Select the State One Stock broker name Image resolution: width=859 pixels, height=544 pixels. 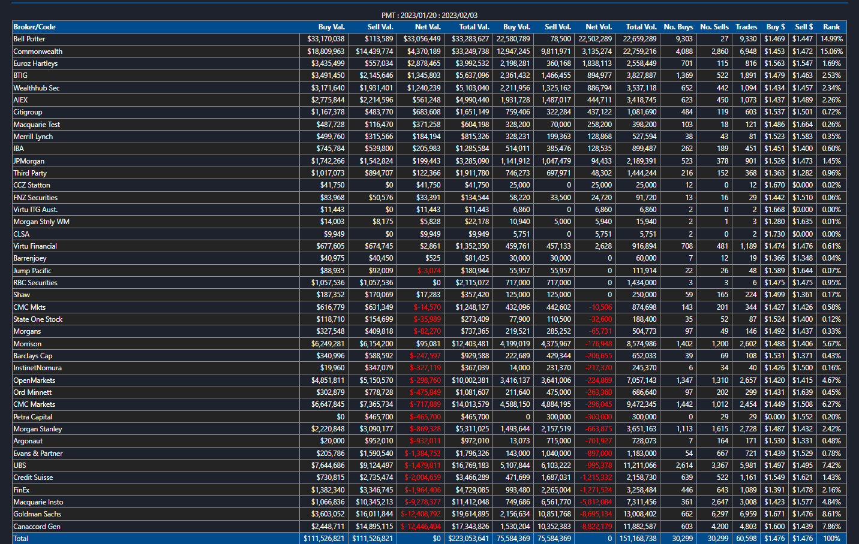38,319
